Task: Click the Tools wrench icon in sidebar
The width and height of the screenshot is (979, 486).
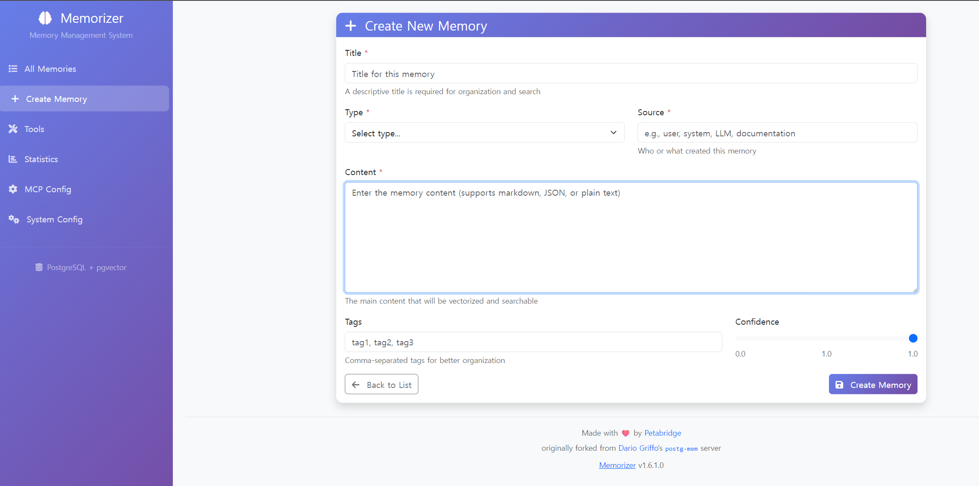Action: 13,129
